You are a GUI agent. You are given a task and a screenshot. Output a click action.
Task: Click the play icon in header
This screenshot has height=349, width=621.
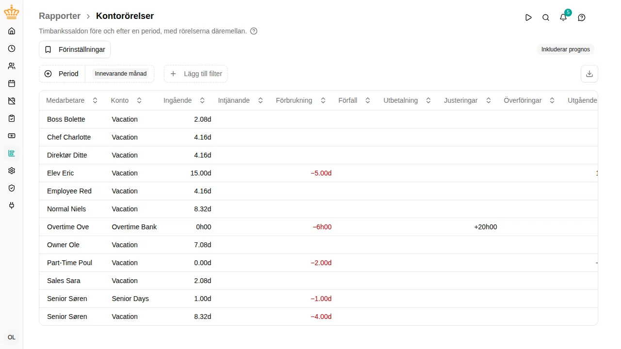pos(528,17)
